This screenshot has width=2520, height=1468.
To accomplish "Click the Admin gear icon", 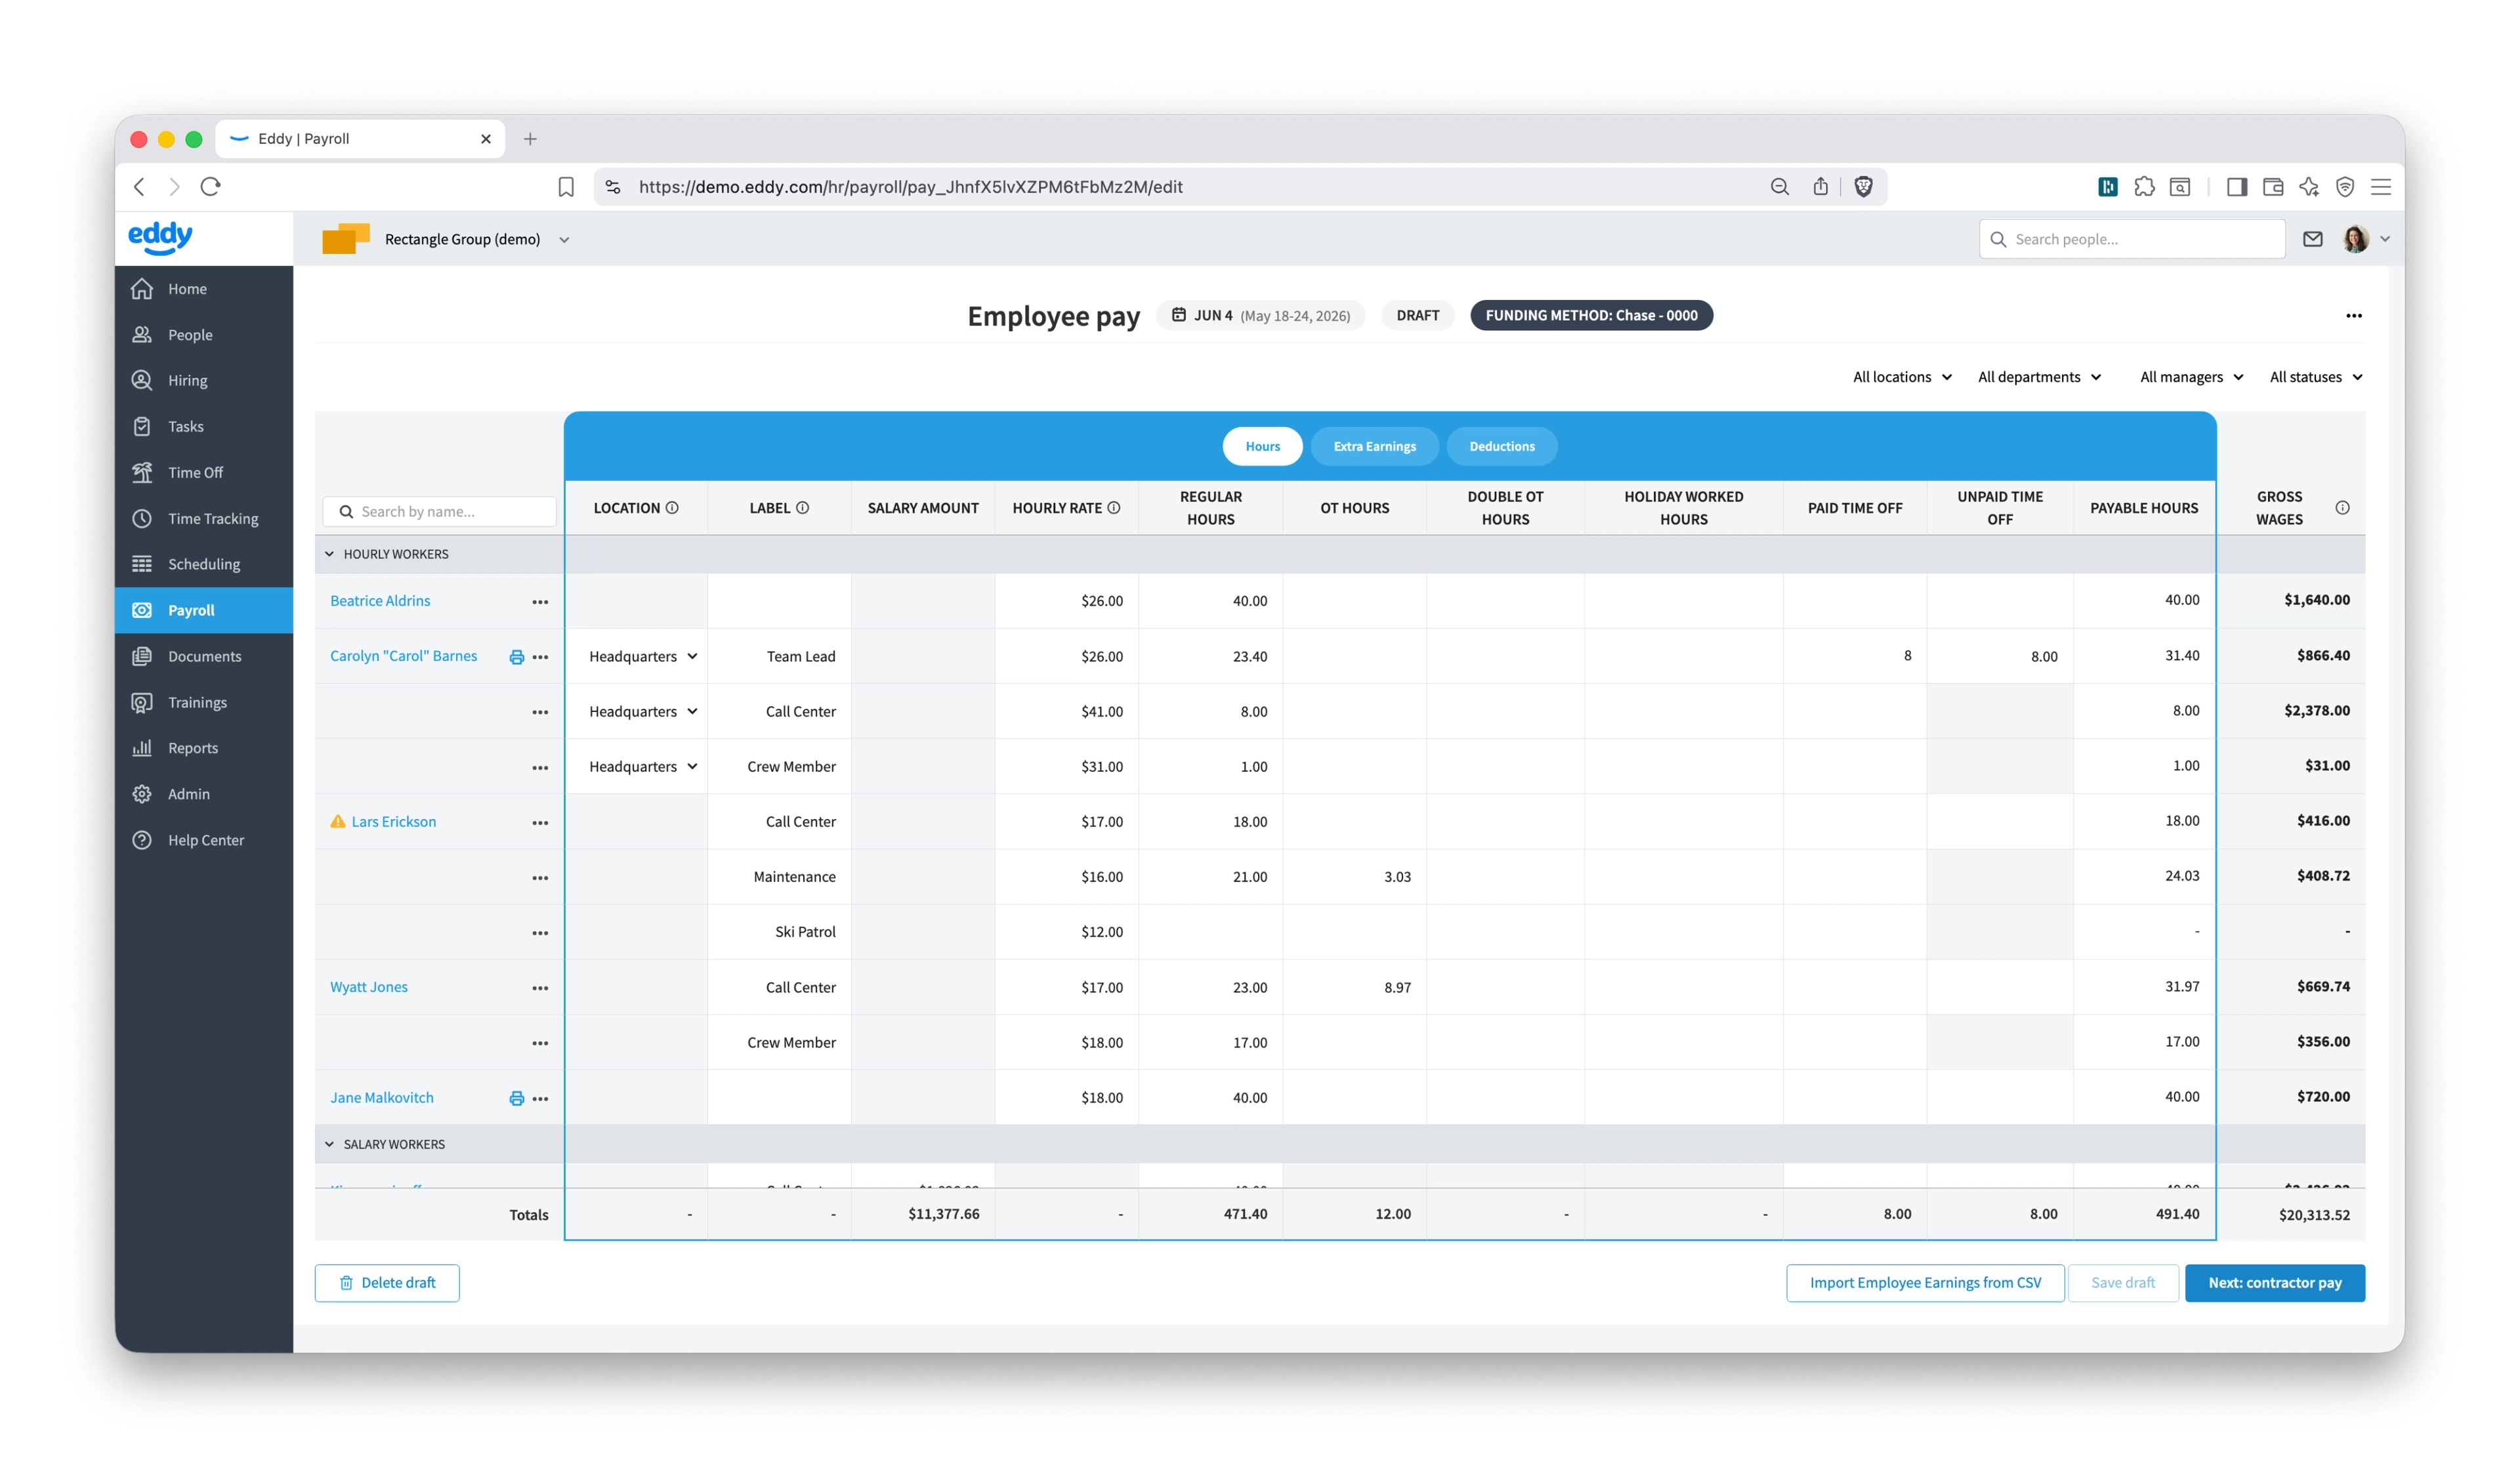I will pyautogui.click(x=142, y=794).
